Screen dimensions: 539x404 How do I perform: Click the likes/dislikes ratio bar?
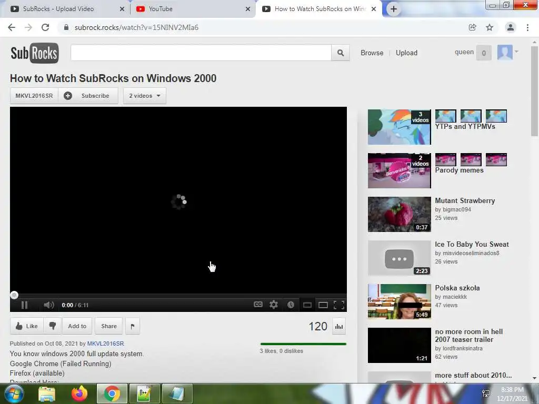pos(303,344)
